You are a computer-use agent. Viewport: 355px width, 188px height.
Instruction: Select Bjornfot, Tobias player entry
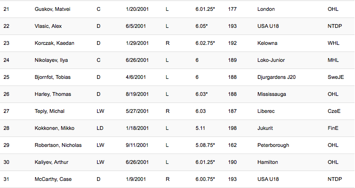click(x=53, y=77)
